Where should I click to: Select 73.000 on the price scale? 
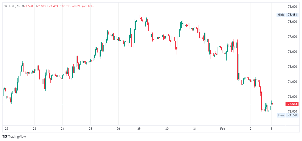[x=292, y=97]
